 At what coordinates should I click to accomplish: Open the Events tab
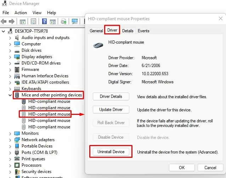143,31
